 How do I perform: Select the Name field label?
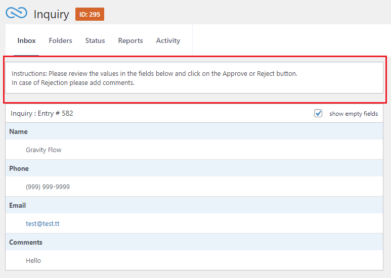[19, 131]
